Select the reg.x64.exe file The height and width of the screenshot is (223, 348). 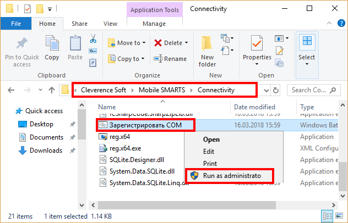click(120, 148)
